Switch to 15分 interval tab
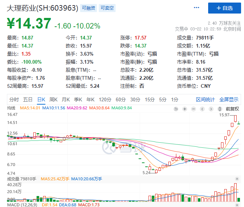The width and height of the screenshot is (244, 207). (150, 99)
